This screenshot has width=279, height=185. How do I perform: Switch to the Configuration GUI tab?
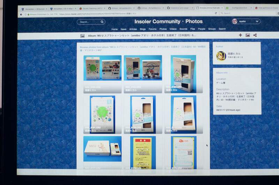click(238, 8)
